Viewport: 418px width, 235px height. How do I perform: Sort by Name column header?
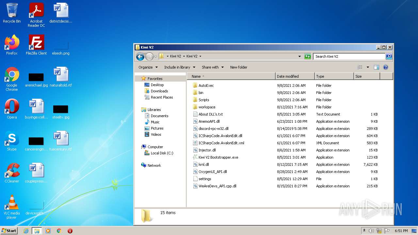pos(231,76)
